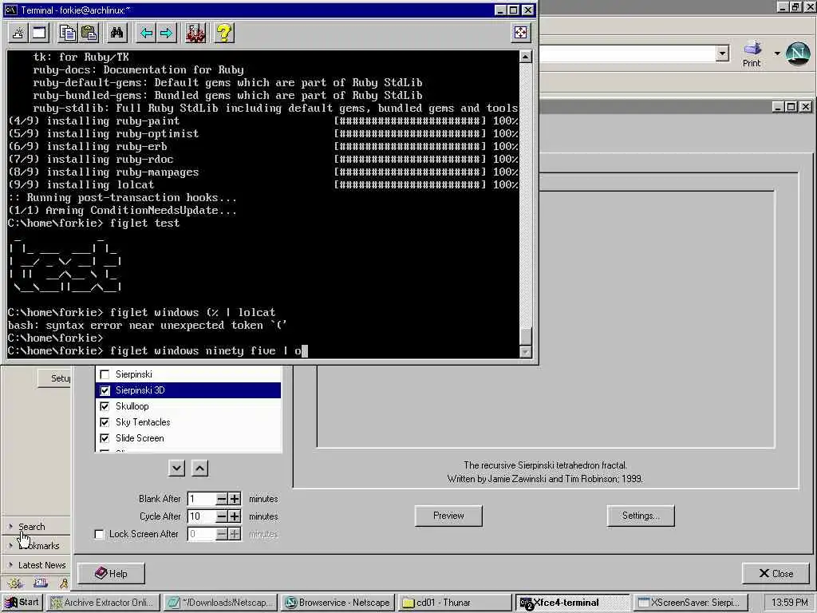This screenshot has width=817, height=613.
Task: Click the Cycle After minutes input field
Action: (x=202, y=516)
